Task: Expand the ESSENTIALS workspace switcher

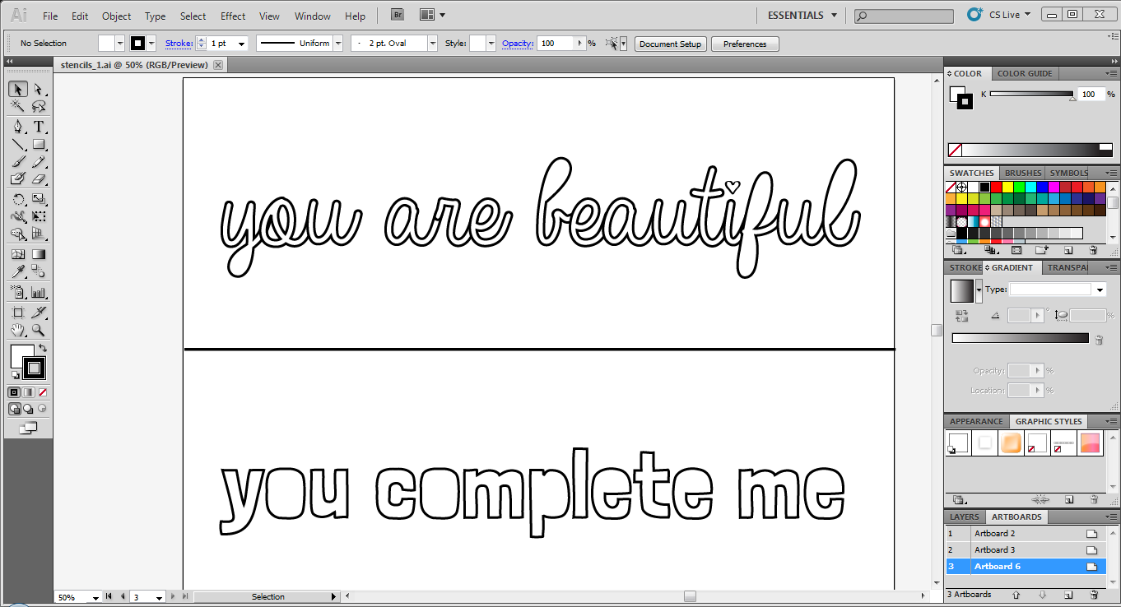Action: pos(802,15)
